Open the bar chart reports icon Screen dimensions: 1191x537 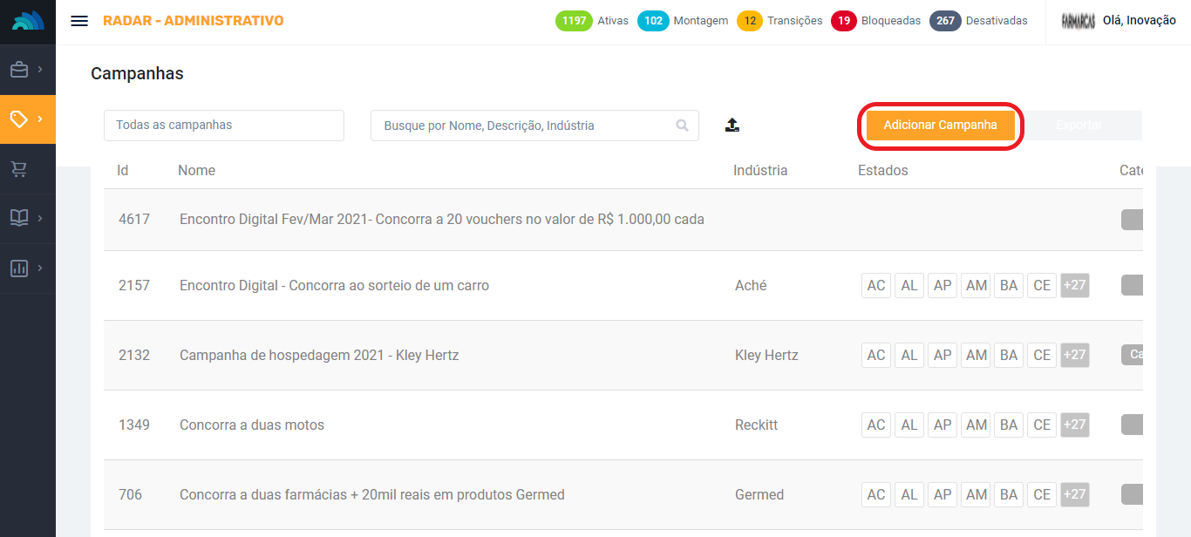(x=19, y=268)
